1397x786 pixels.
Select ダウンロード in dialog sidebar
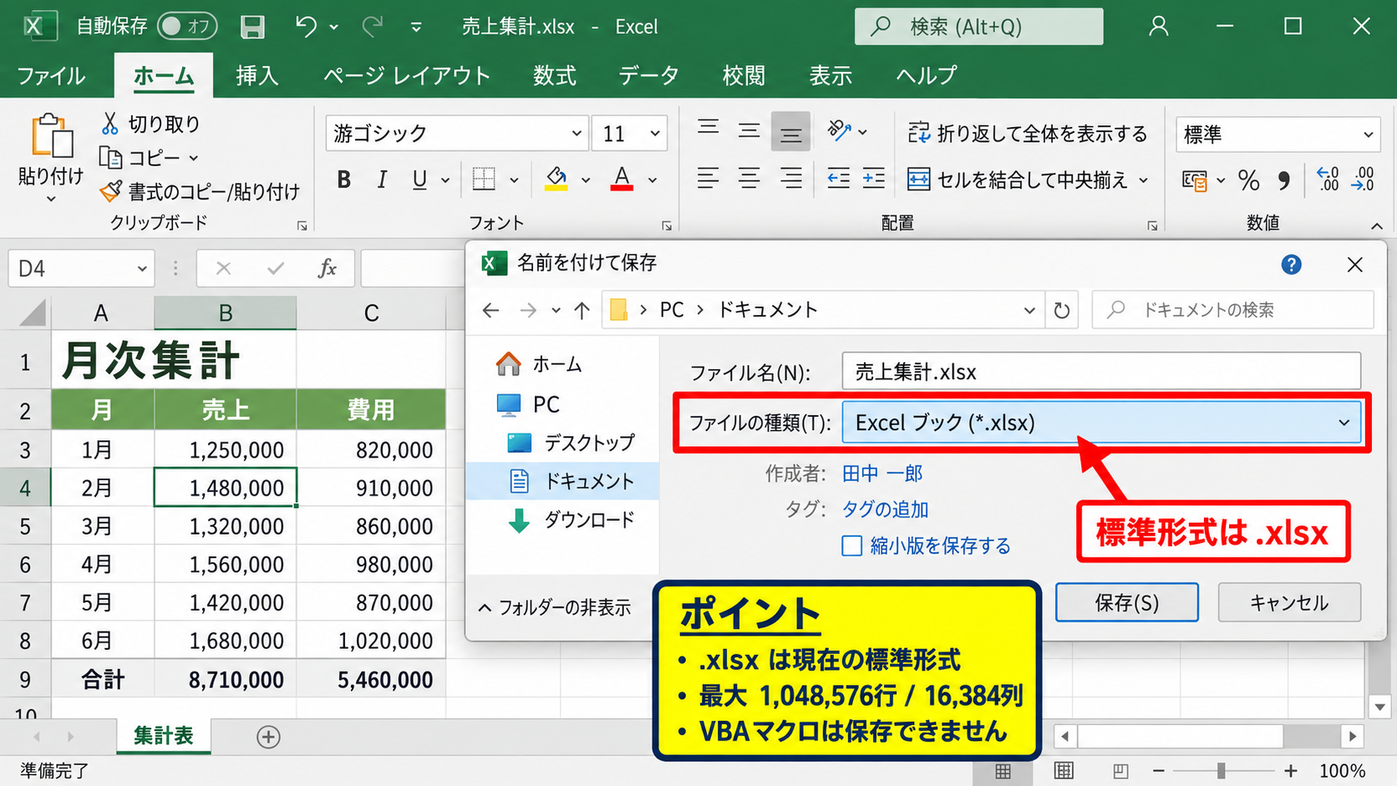tap(571, 520)
